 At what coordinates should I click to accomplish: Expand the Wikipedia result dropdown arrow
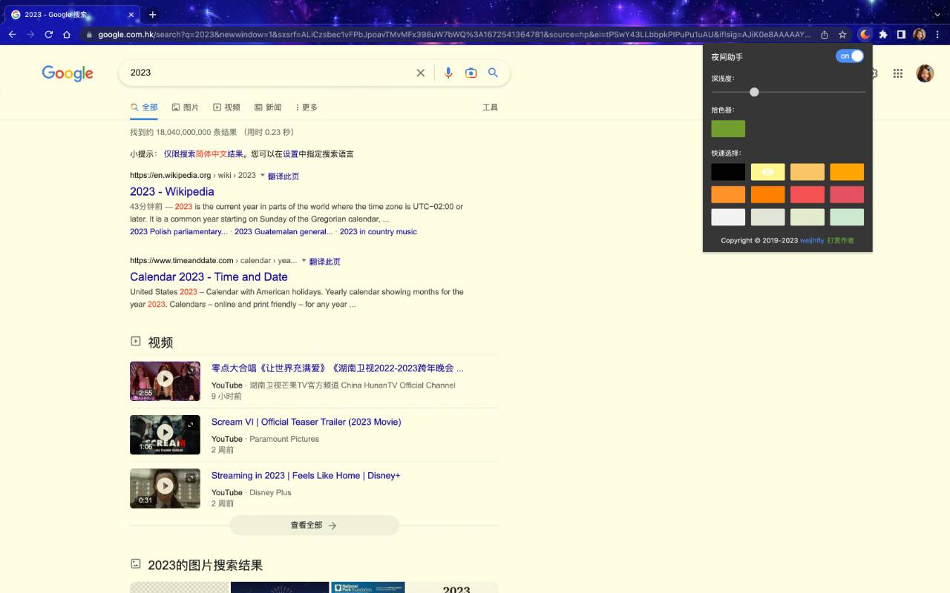pyautogui.click(x=262, y=176)
